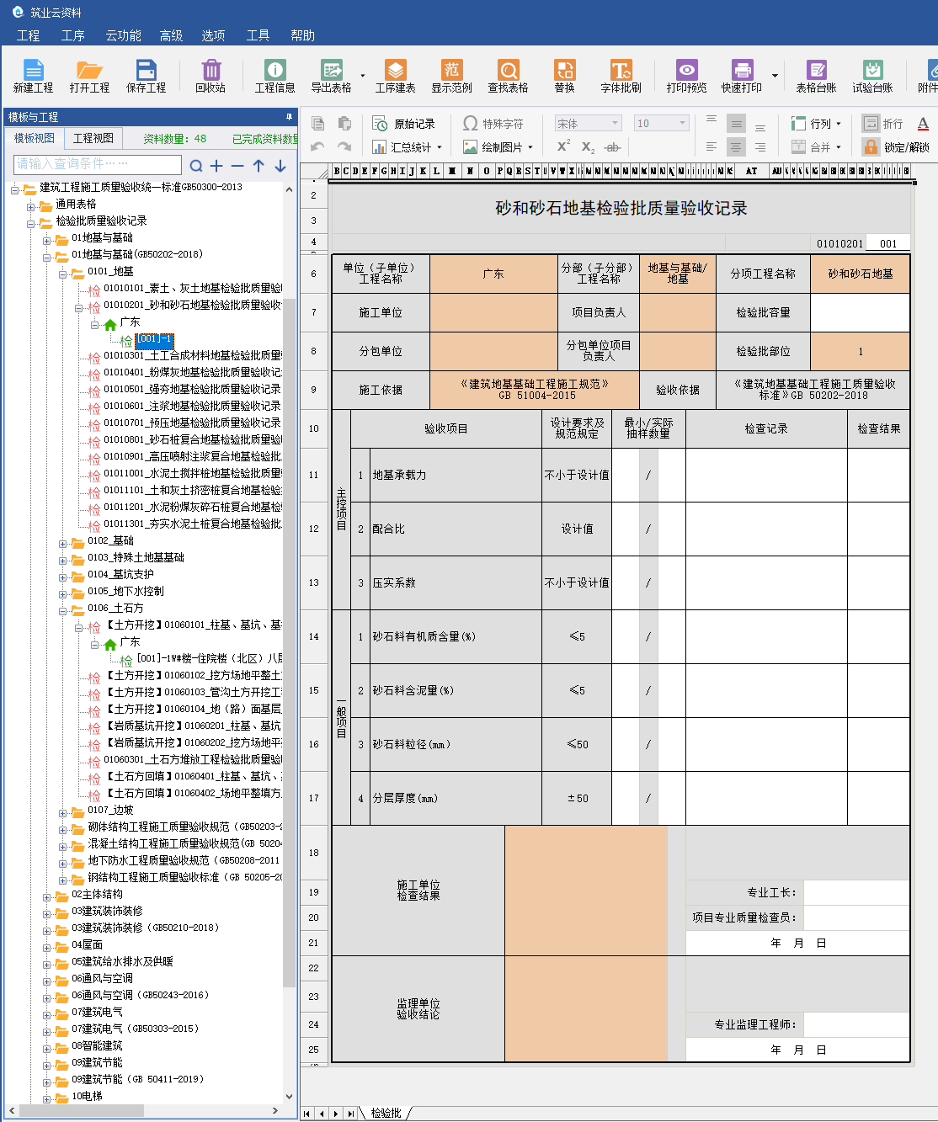This screenshot has width=938, height=1122.
Task: Click the 导出表格 export table icon
Action: pos(331,76)
